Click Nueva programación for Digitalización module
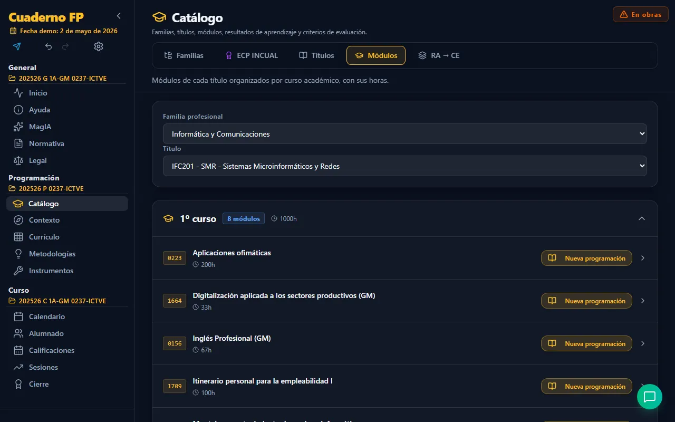675x422 pixels. (x=586, y=301)
